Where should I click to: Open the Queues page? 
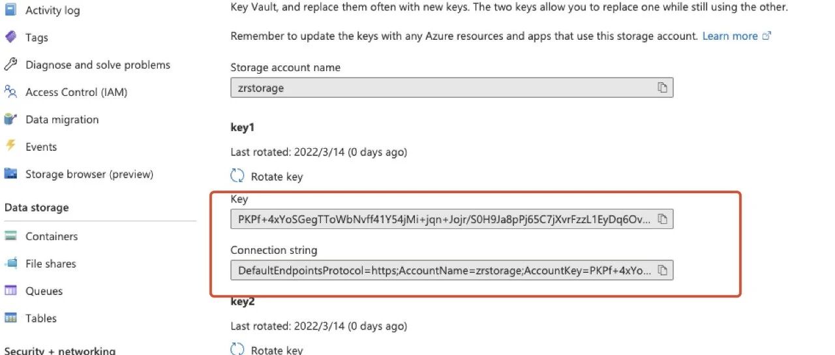click(44, 291)
